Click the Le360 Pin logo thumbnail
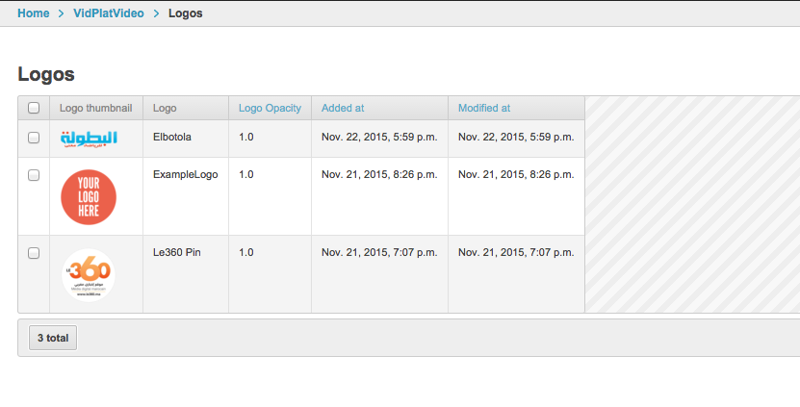The image size is (800, 407). click(x=89, y=274)
